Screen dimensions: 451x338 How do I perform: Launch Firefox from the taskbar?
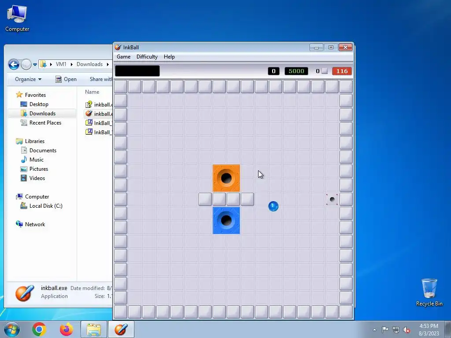coord(66,329)
